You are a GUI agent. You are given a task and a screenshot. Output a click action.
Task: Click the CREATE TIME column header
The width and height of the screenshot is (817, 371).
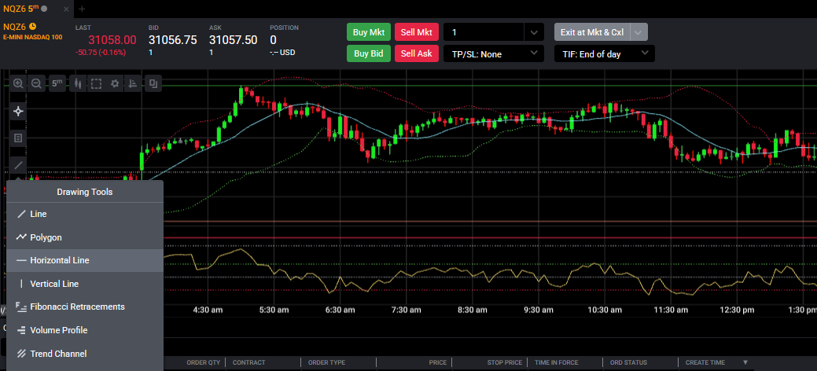coord(705,362)
